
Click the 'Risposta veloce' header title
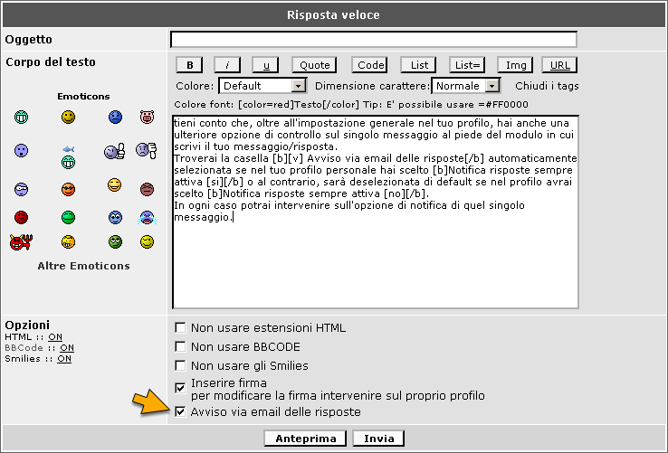[333, 14]
